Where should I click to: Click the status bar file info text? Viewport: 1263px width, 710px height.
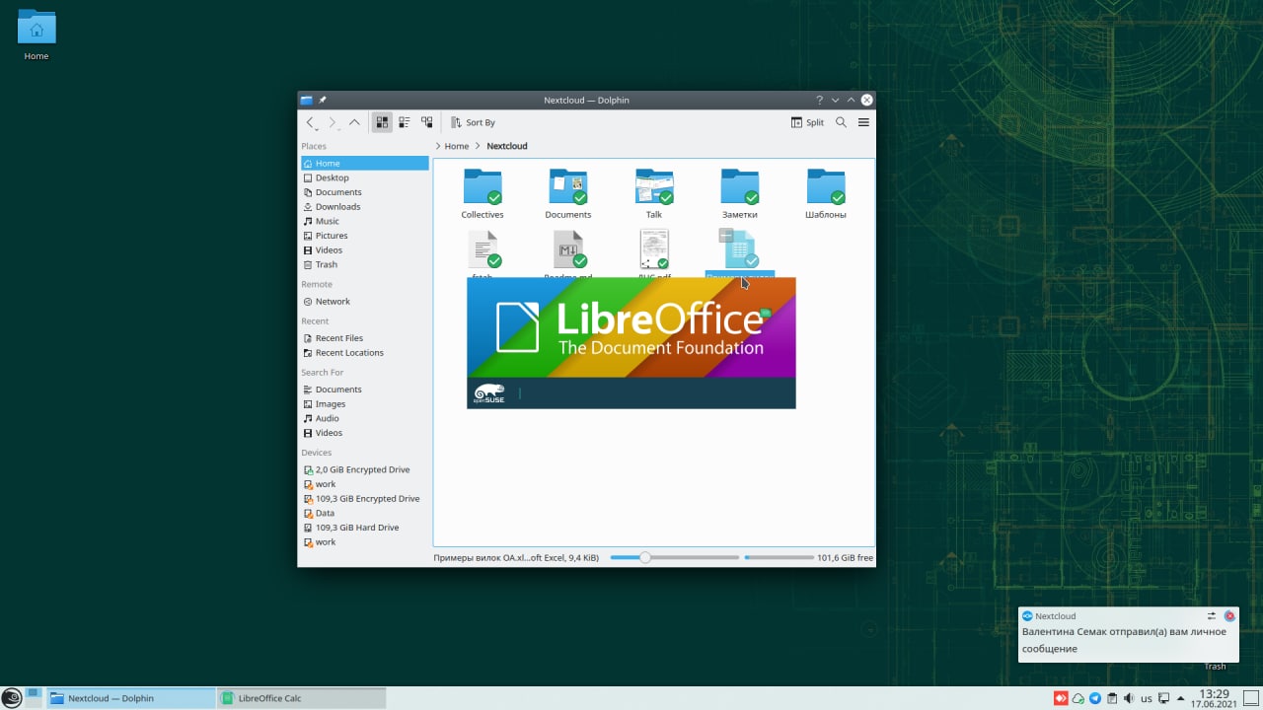516,558
